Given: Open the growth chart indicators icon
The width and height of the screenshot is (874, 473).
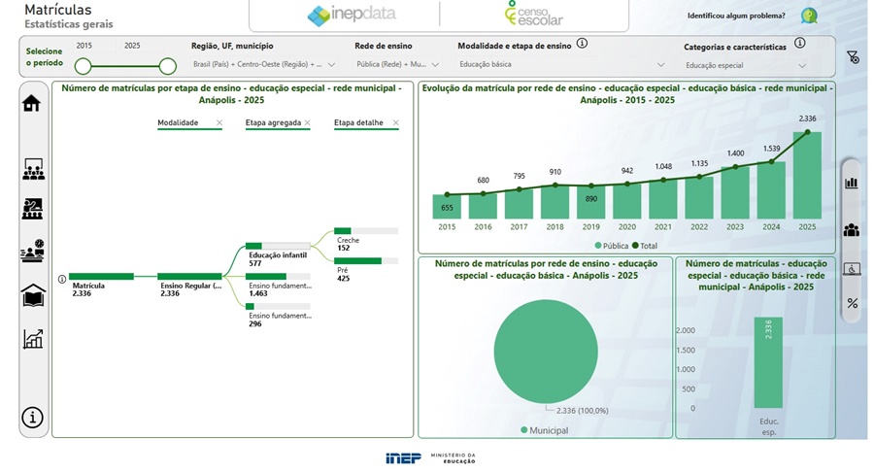Looking at the screenshot, I should point(32,339).
